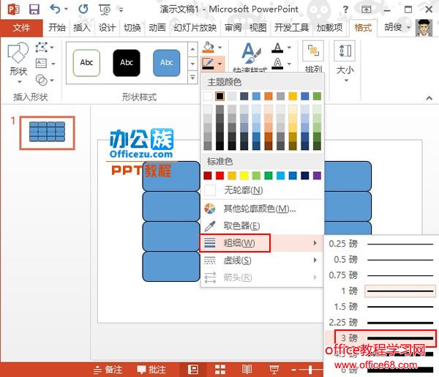
Task: Apply white-outline Abc shape style
Action: 86,63
